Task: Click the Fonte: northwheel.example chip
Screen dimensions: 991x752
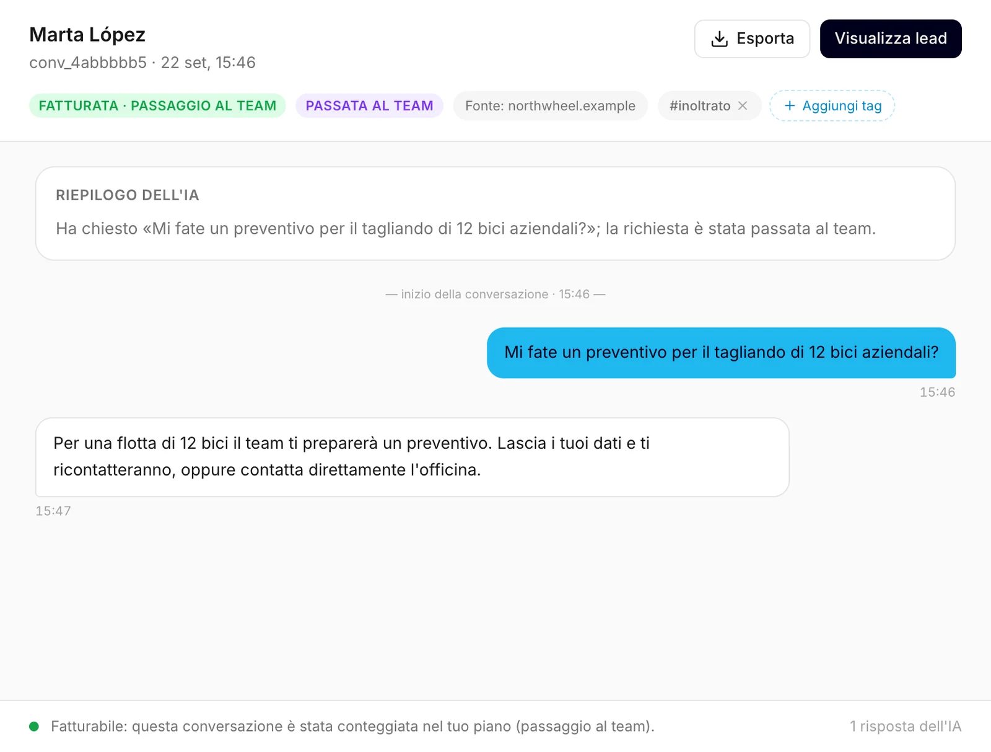Action: point(550,106)
